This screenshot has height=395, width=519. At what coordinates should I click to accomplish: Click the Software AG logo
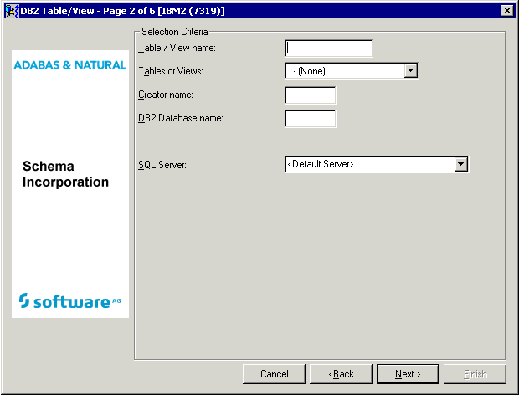click(x=70, y=300)
